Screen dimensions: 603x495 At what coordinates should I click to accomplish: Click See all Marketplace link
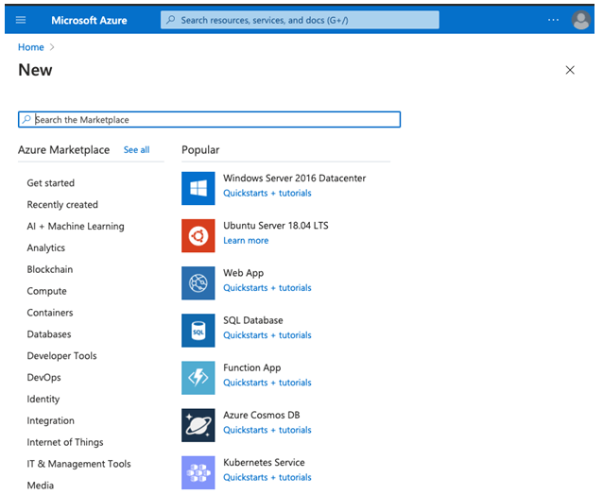coord(136,150)
